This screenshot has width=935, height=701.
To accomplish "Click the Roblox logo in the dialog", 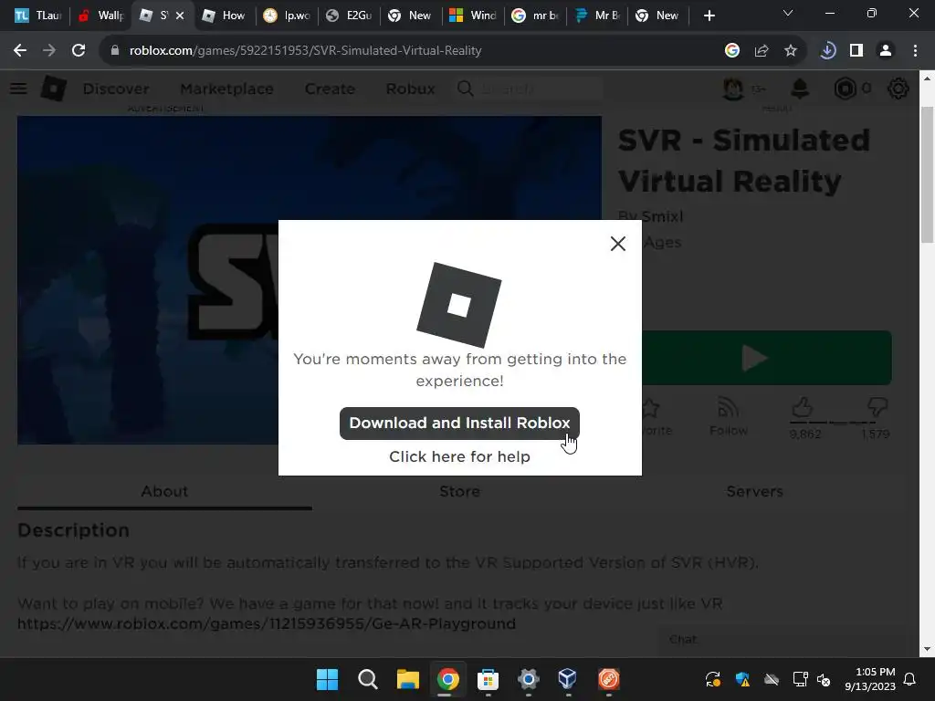I will (459, 305).
